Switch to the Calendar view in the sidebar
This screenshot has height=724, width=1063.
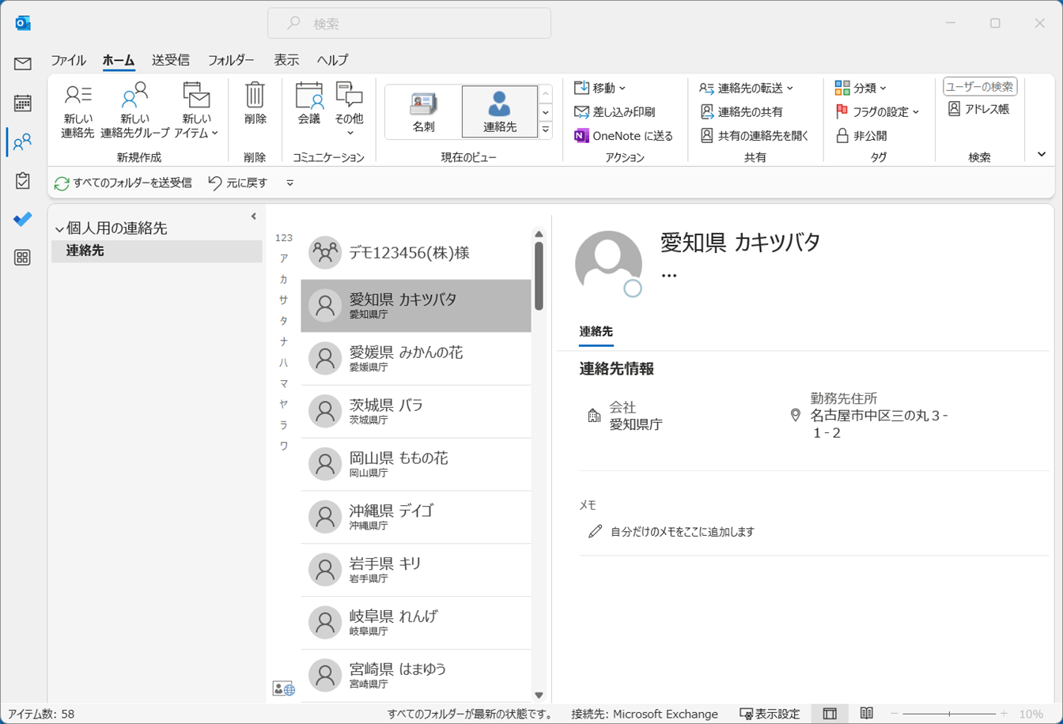click(x=23, y=103)
